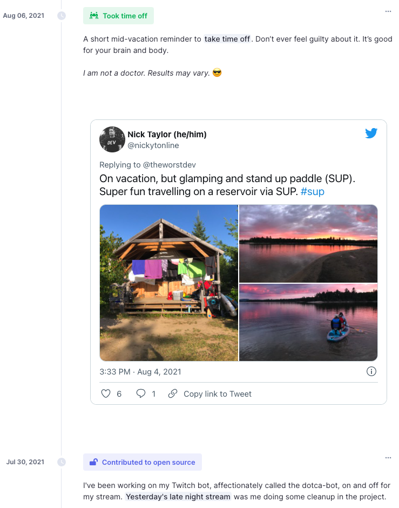
Task: Click the 'Took time off' tag
Action: coord(118,16)
